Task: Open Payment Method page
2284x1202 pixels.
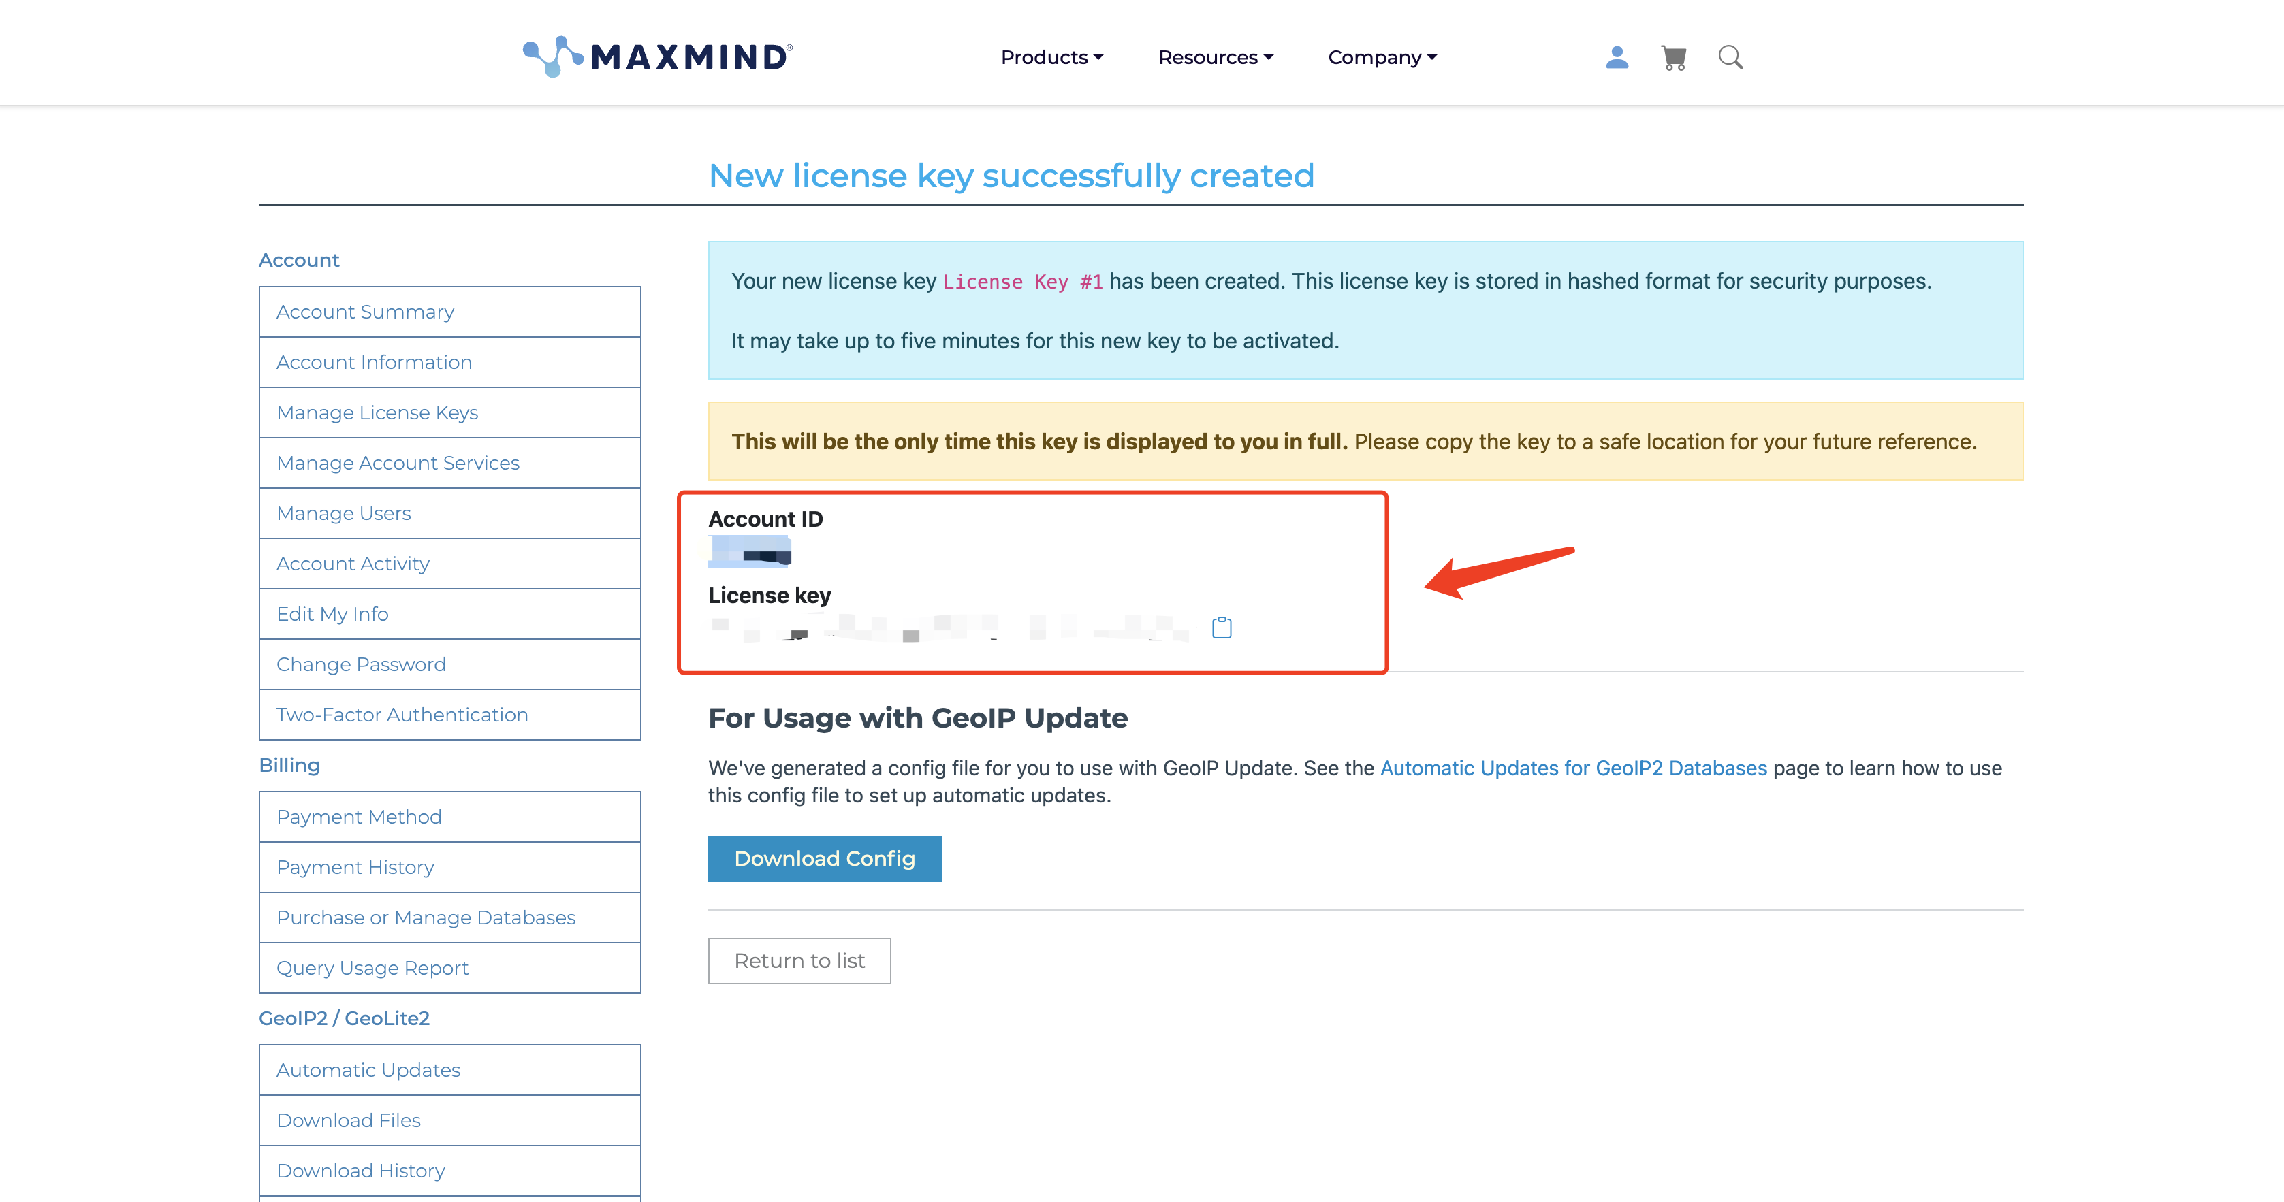Action: click(x=449, y=817)
